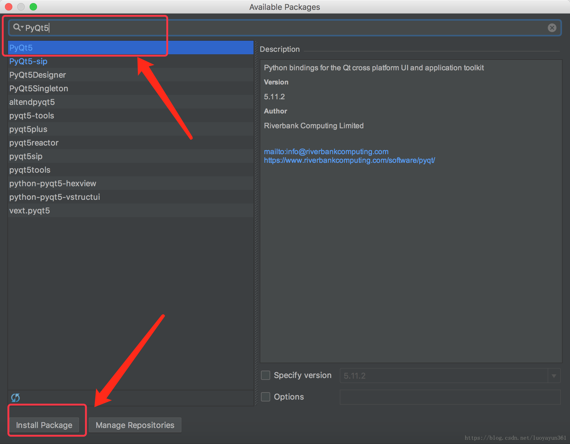Open the version dropdown arrow
Screen dimensions: 570x444
[x=554, y=376]
